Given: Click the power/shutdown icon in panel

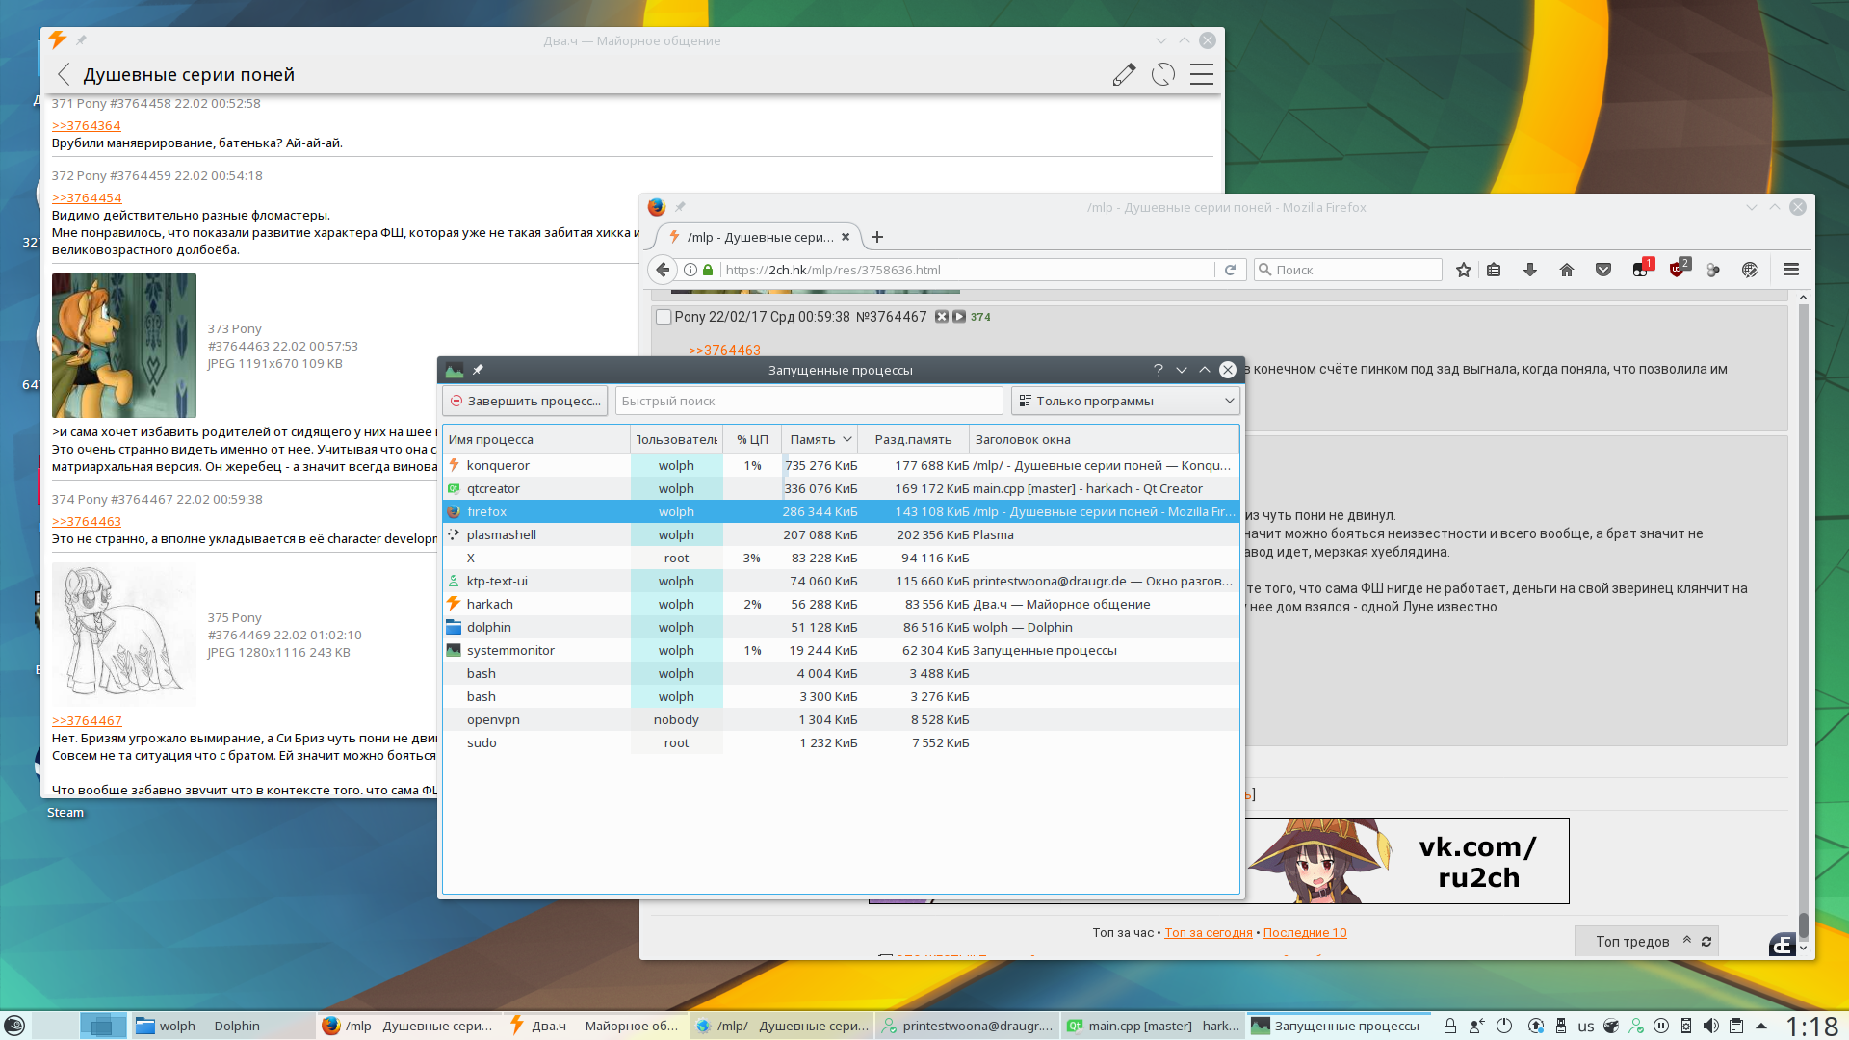Looking at the screenshot, I should pyautogui.click(x=1504, y=1026).
